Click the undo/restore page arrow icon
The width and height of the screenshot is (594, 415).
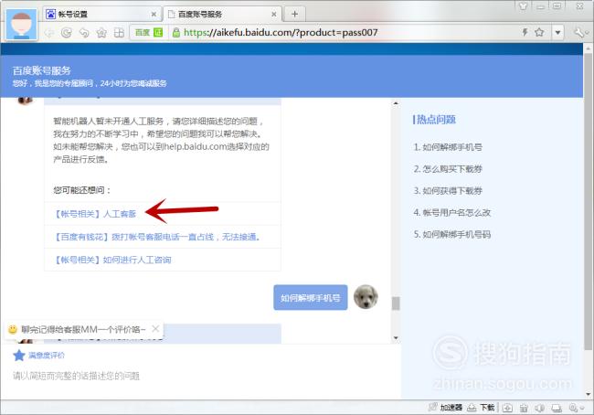[84, 33]
